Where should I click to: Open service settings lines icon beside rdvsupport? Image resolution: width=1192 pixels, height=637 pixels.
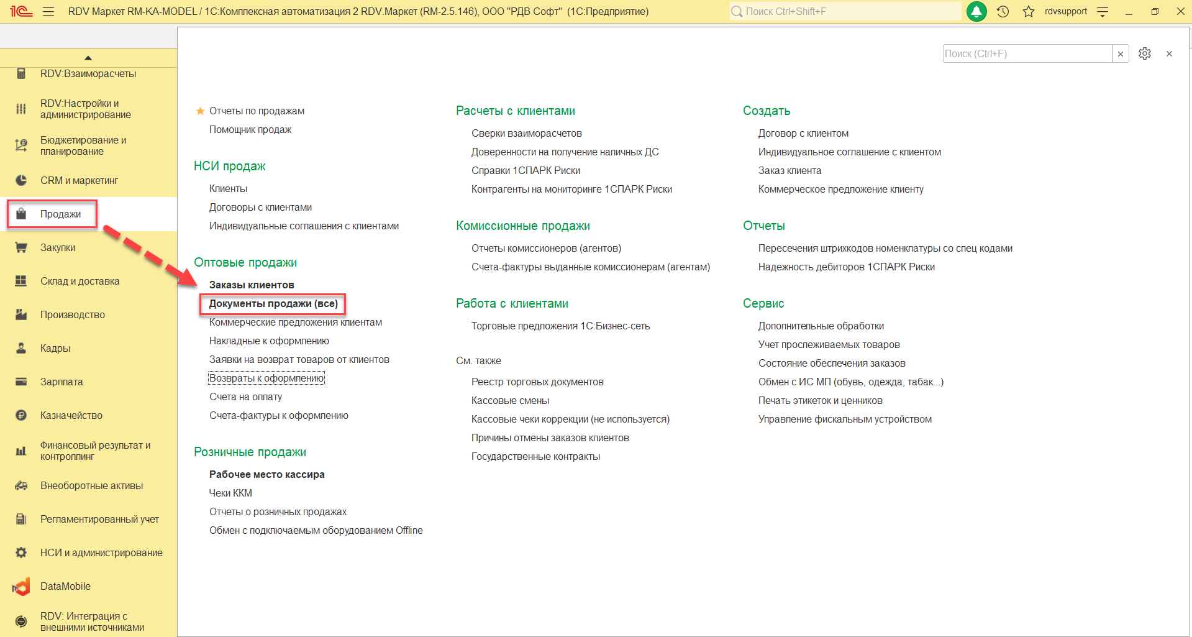1103,11
